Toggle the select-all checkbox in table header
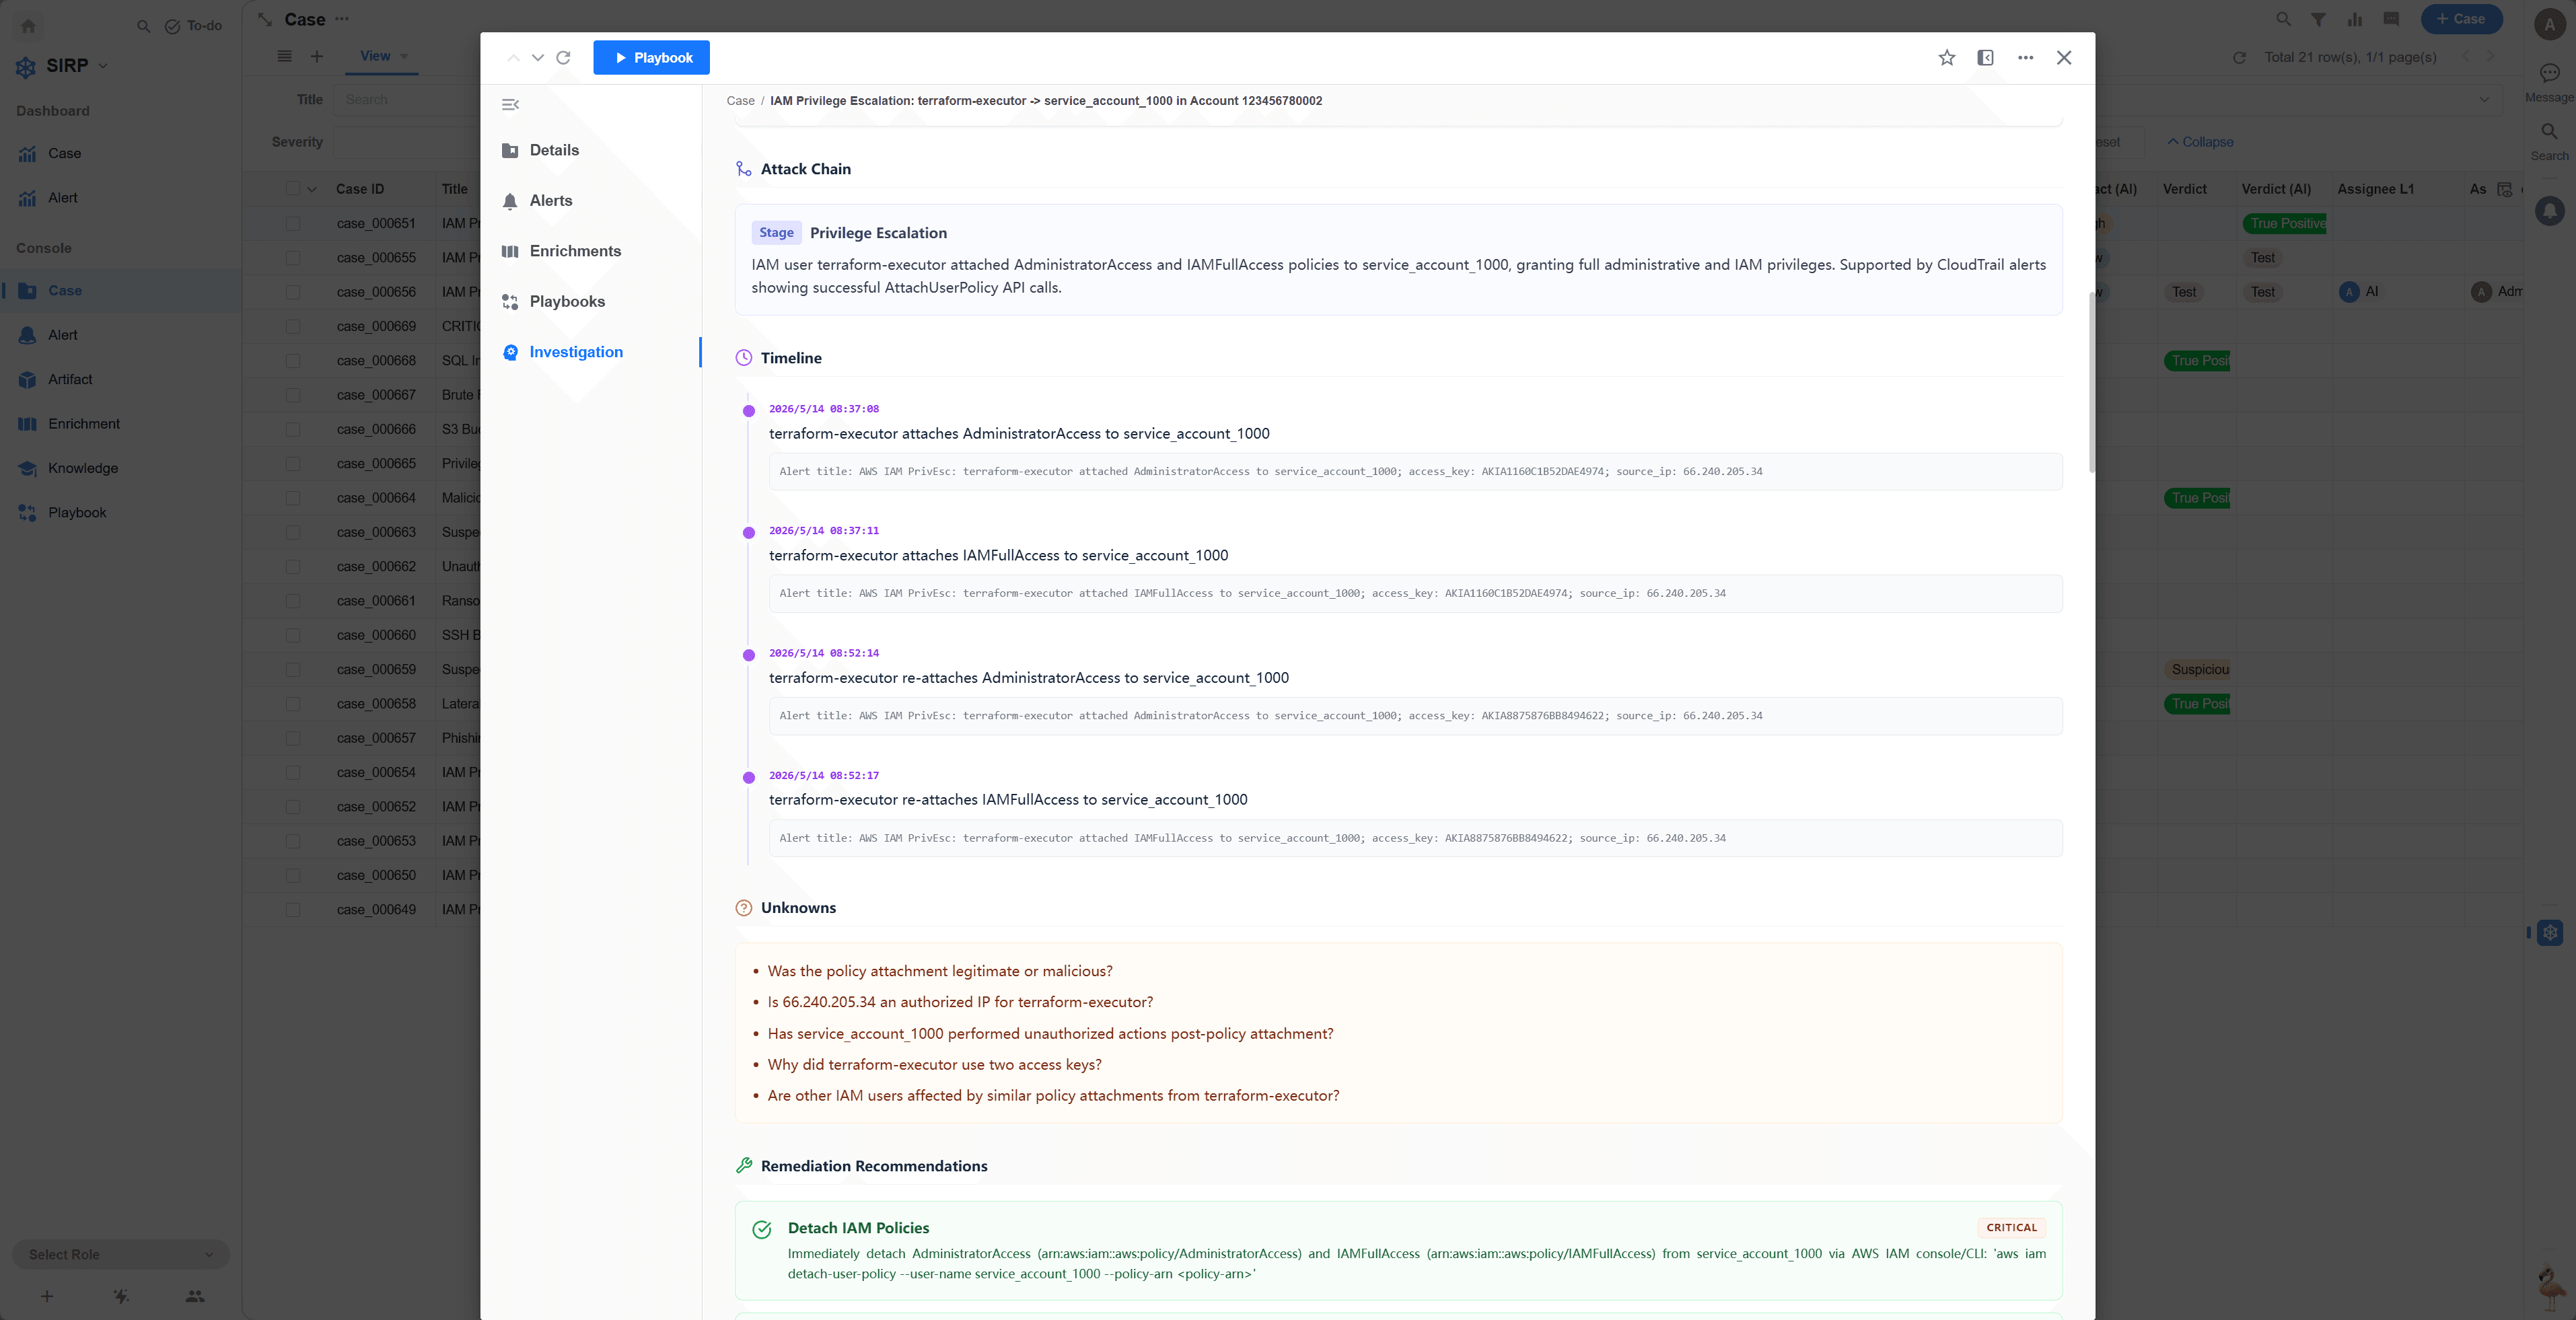 (293, 189)
